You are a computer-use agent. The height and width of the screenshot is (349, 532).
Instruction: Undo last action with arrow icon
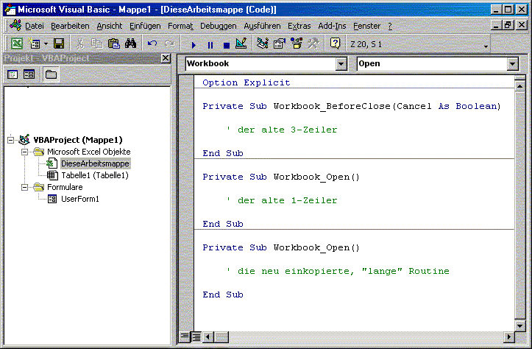pos(152,43)
